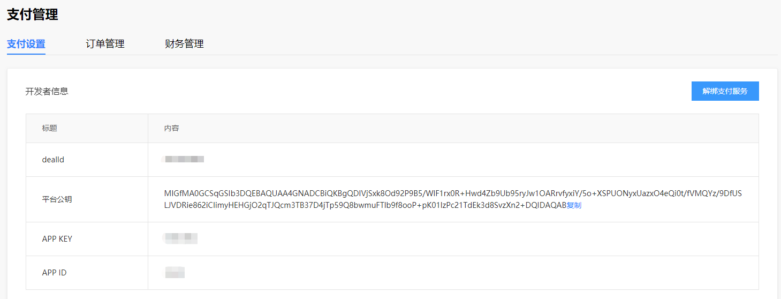Click the 解绑支付服务 button
This screenshot has height=299, width=781.
click(x=725, y=91)
